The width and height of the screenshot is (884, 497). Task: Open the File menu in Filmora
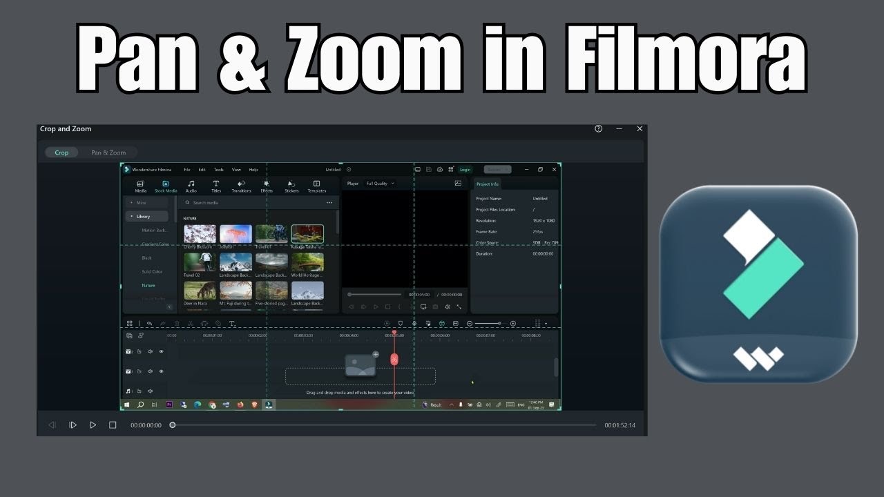[x=187, y=170]
